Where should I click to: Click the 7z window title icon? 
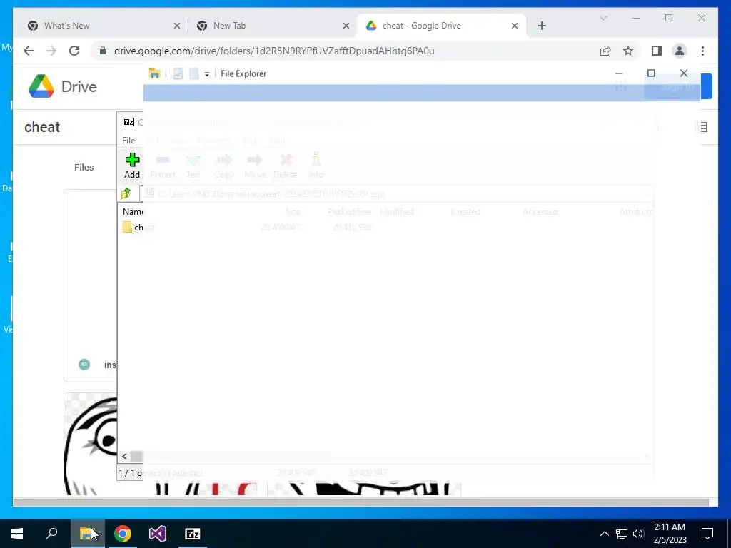pyautogui.click(x=128, y=122)
